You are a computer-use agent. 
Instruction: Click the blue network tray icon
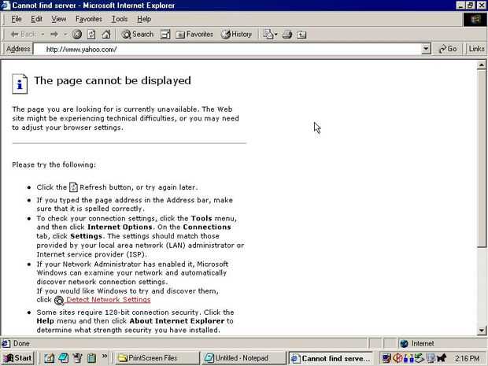pyautogui.click(x=408, y=359)
